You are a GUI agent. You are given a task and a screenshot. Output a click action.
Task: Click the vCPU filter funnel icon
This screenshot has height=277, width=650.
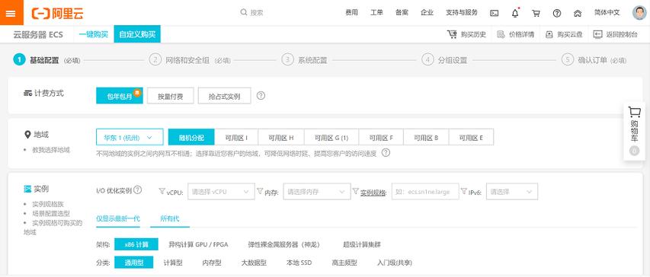(x=162, y=191)
